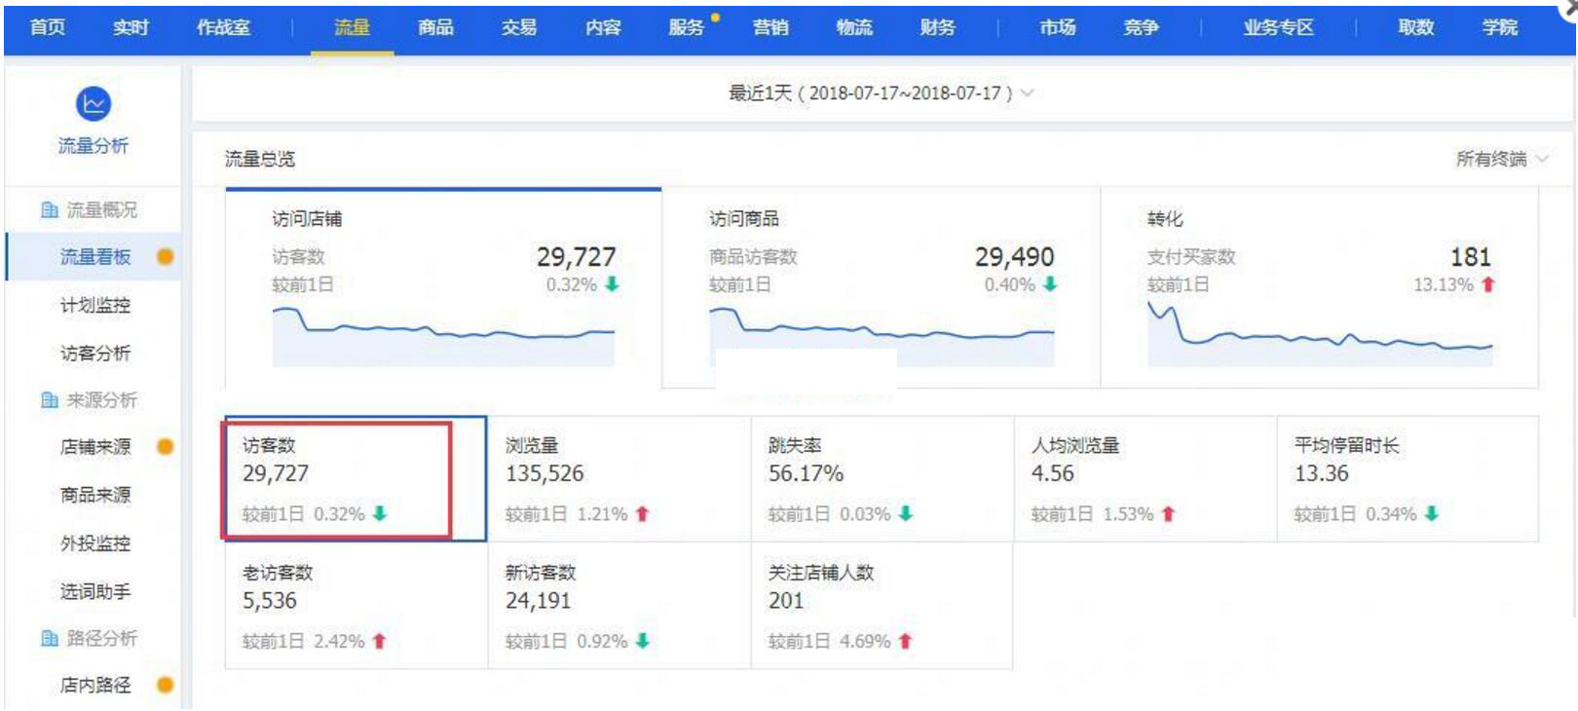Go to the 竞争 tab
The width and height of the screenshot is (1578, 711).
1141,27
